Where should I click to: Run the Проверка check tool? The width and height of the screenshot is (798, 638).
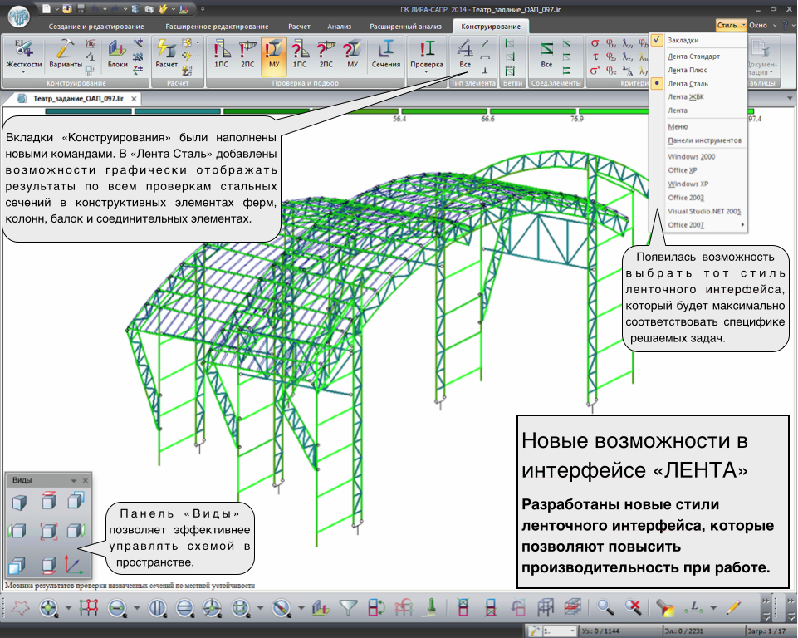(427, 53)
